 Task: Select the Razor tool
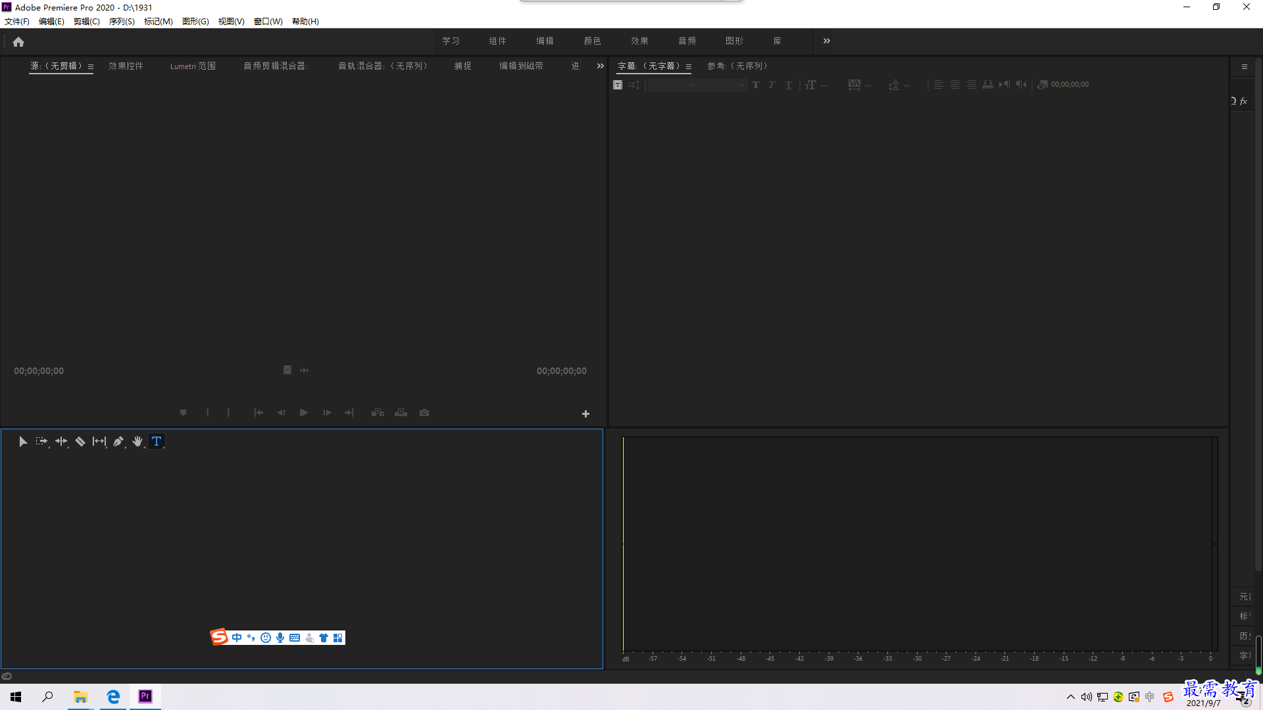(x=80, y=442)
